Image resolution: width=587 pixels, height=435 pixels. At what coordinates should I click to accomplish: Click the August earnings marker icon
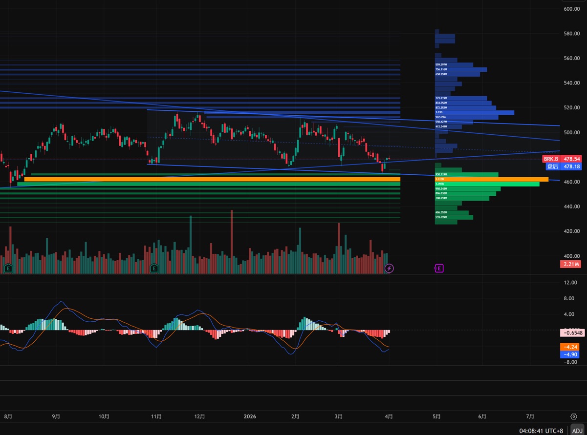pyautogui.click(x=8, y=268)
